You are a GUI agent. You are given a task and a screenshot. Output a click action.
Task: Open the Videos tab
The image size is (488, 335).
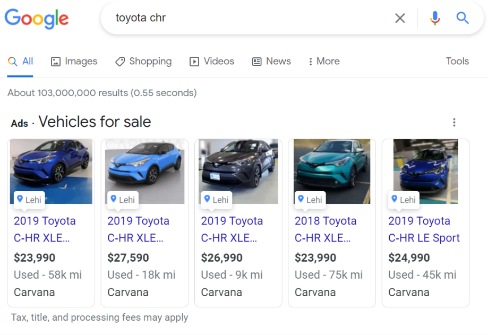tap(212, 61)
